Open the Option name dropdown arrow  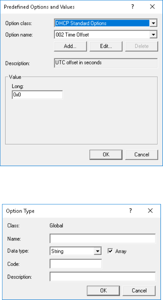click(x=153, y=35)
